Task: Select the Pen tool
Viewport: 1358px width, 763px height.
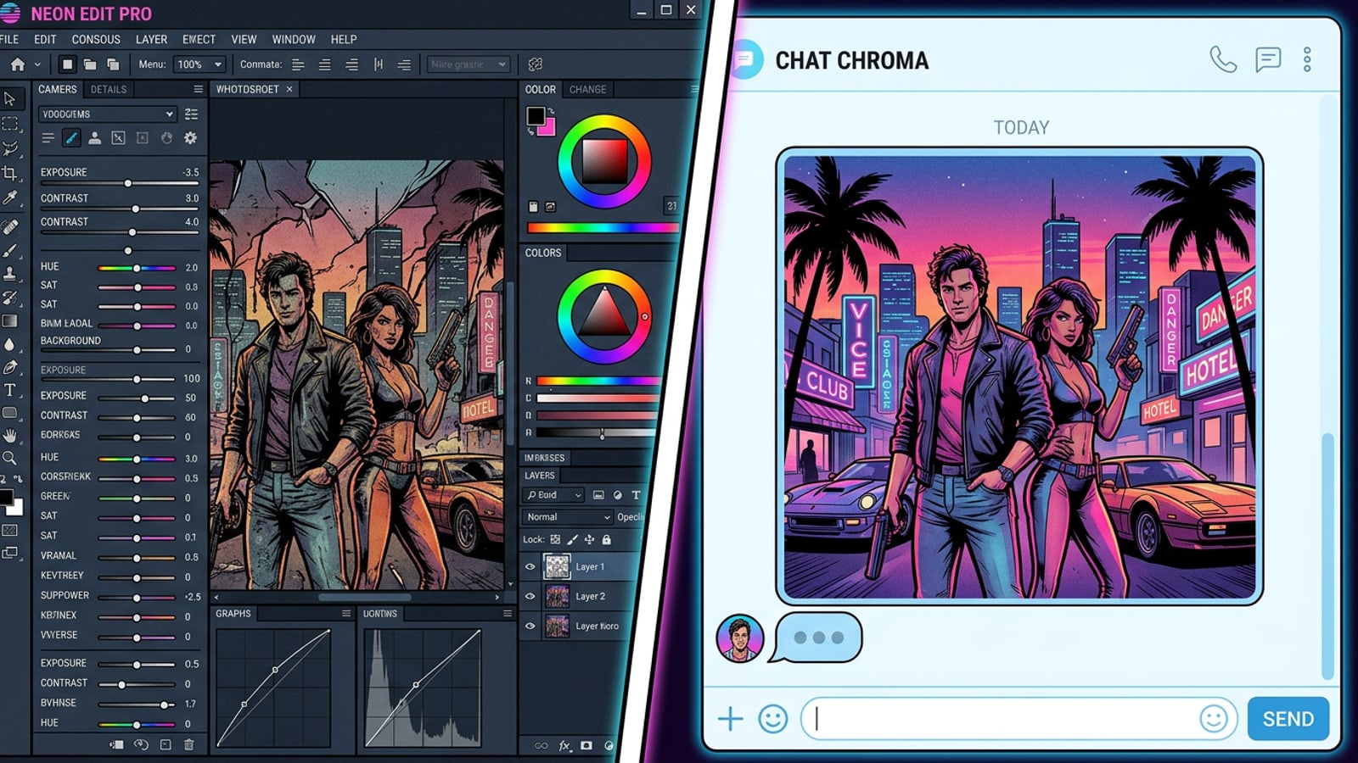Action: (x=10, y=367)
